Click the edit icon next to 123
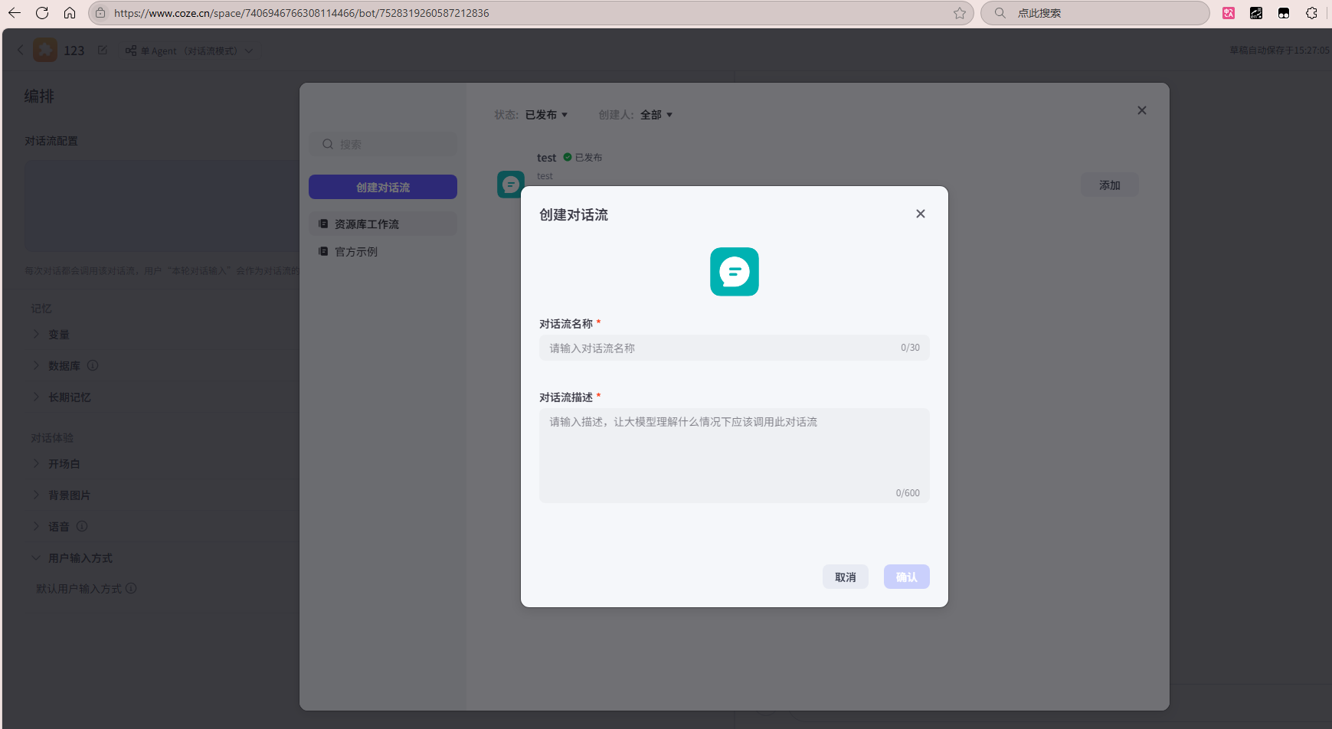Viewport: 1332px width, 729px height. point(103,51)
